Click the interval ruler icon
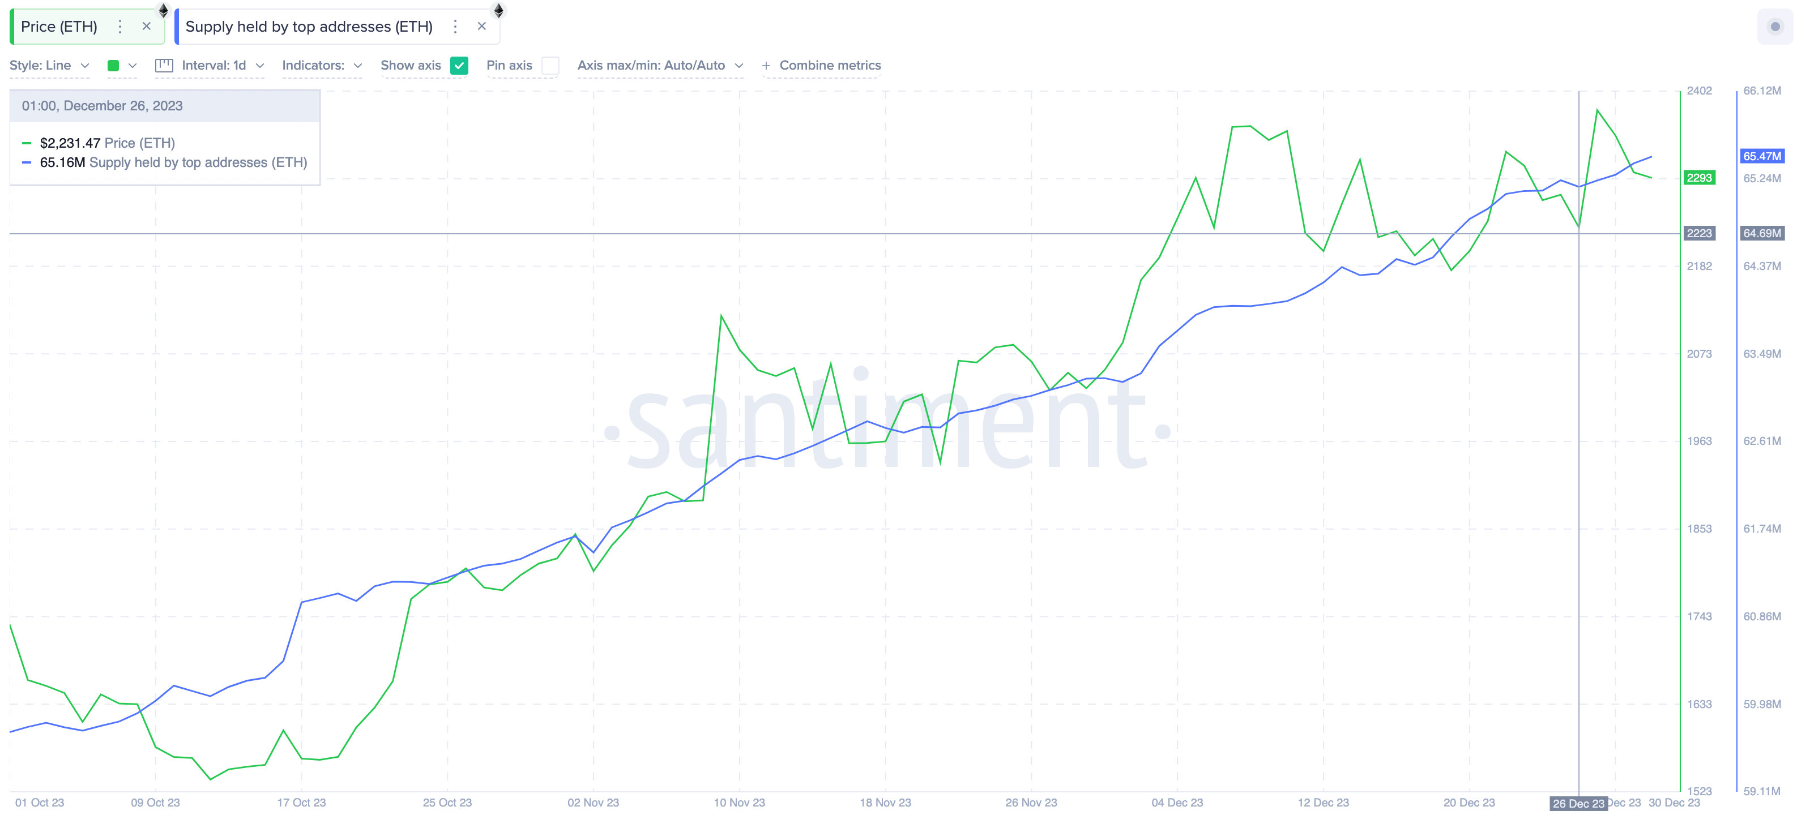The width and height of the screenshot is (1810, 815). click(164, 65)
